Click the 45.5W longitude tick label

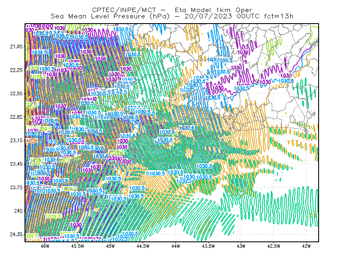click(x=78, y=246)
